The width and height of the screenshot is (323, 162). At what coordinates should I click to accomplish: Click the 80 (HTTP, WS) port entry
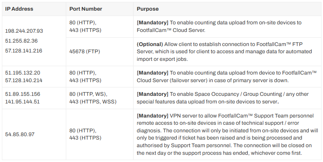click(x=88, y=94)
